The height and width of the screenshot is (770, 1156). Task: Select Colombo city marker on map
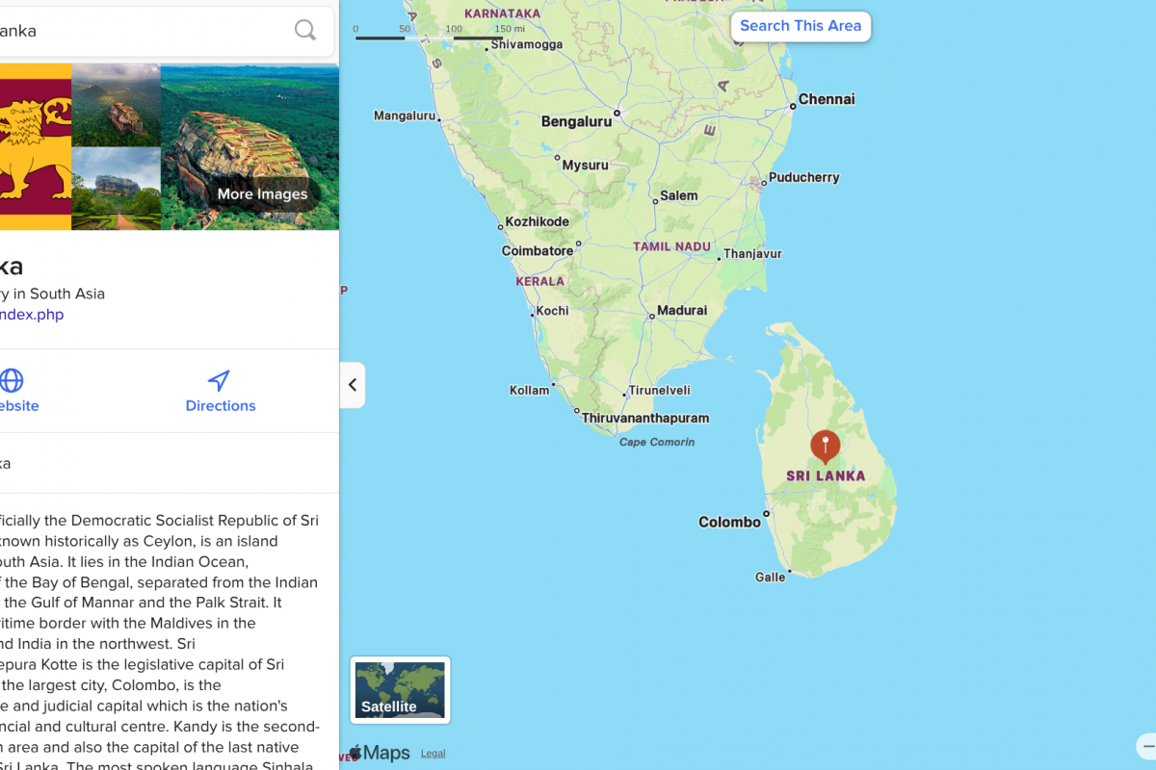click(767, 514)
